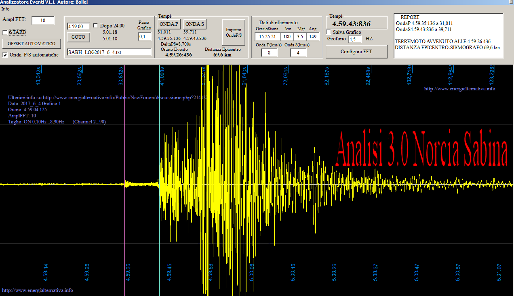This screenshot has width=514, height=296.
Task: Click the 10,312s top axis label
Action: coord(38,76)
